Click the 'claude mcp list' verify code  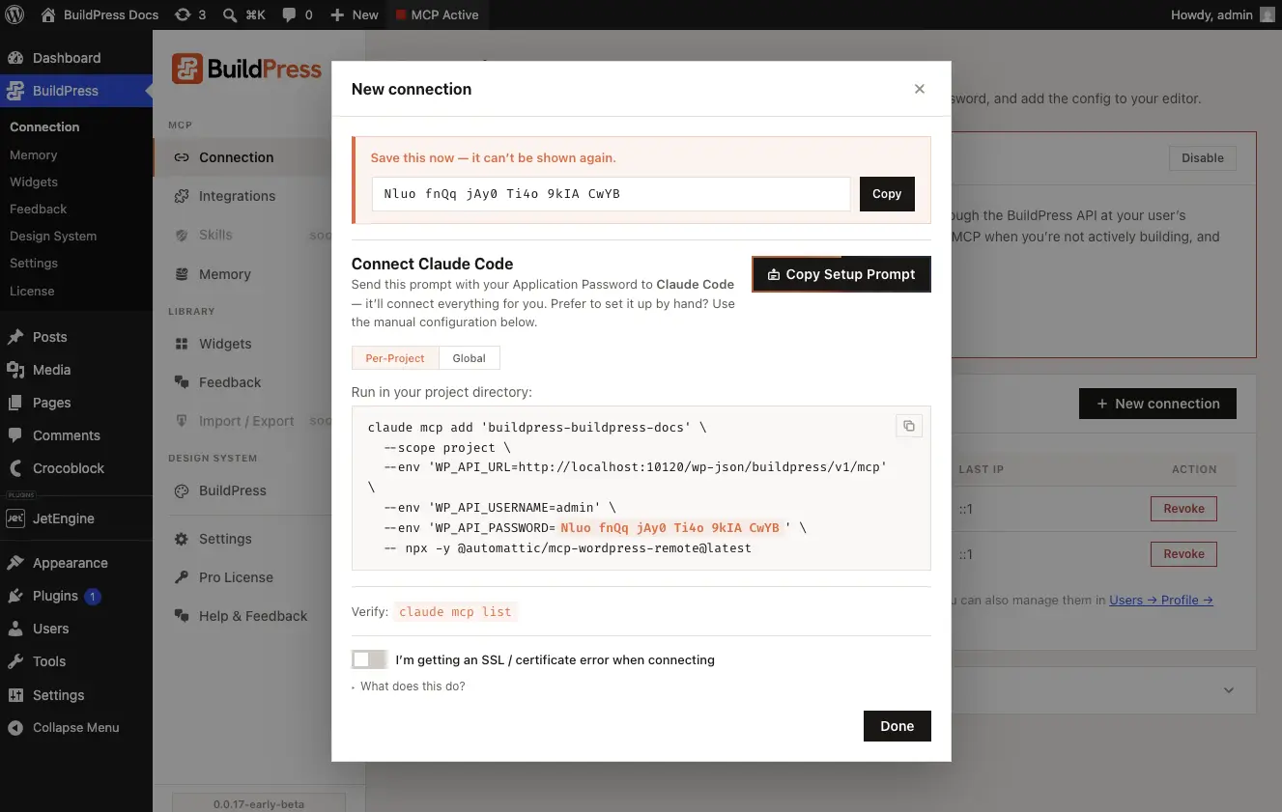(x=455, y=611)
